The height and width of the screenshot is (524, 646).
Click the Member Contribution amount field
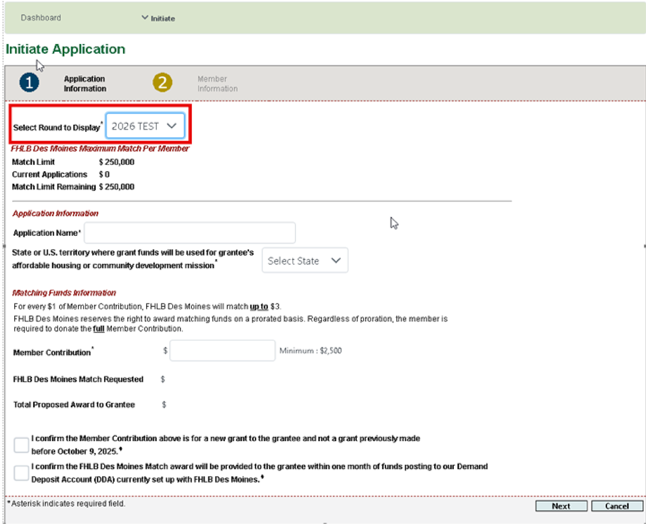(222, 351)
